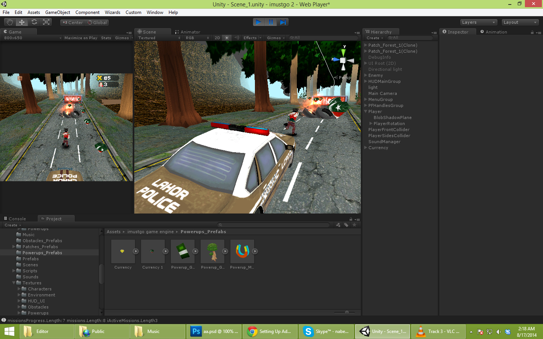Collapse the Textures folder
Viewport: 543px width, 339px height.
coord(14,283)
